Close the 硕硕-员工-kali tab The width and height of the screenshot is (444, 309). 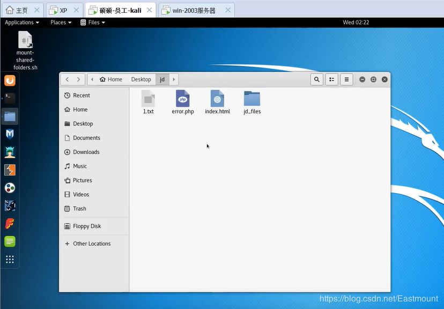click(x=150, y=10)
